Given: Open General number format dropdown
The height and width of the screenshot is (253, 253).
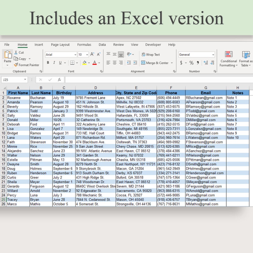Looking at the screenshot, I should [x=213, y=55].
